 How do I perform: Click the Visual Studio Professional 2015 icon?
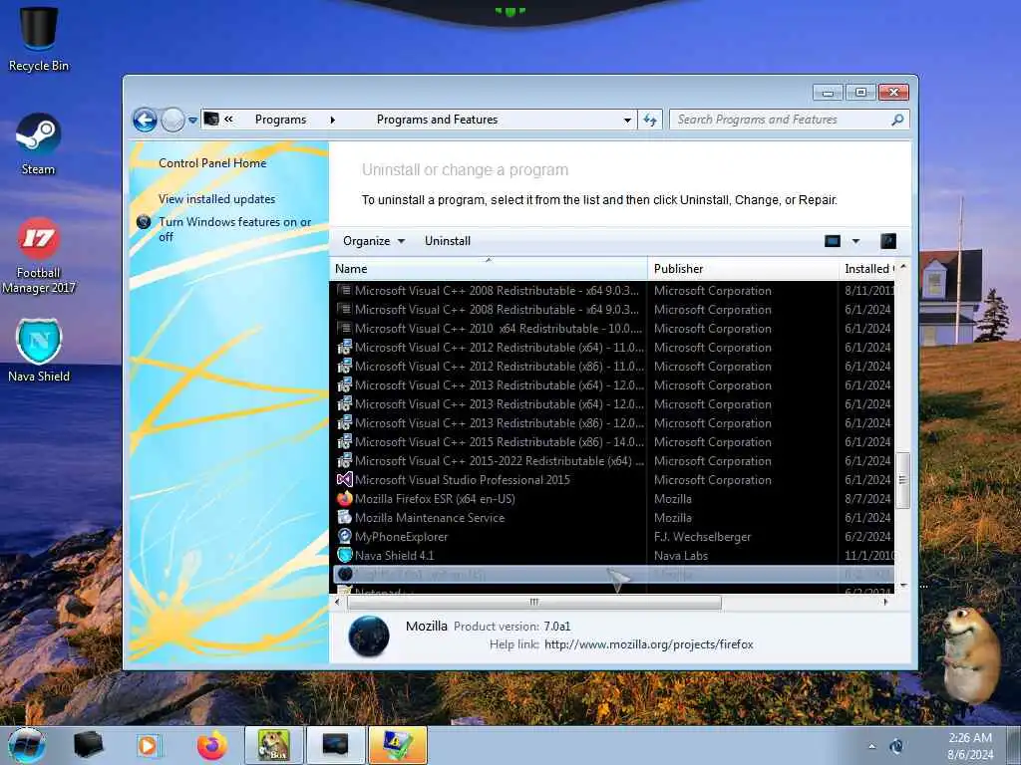coord(344,479)
